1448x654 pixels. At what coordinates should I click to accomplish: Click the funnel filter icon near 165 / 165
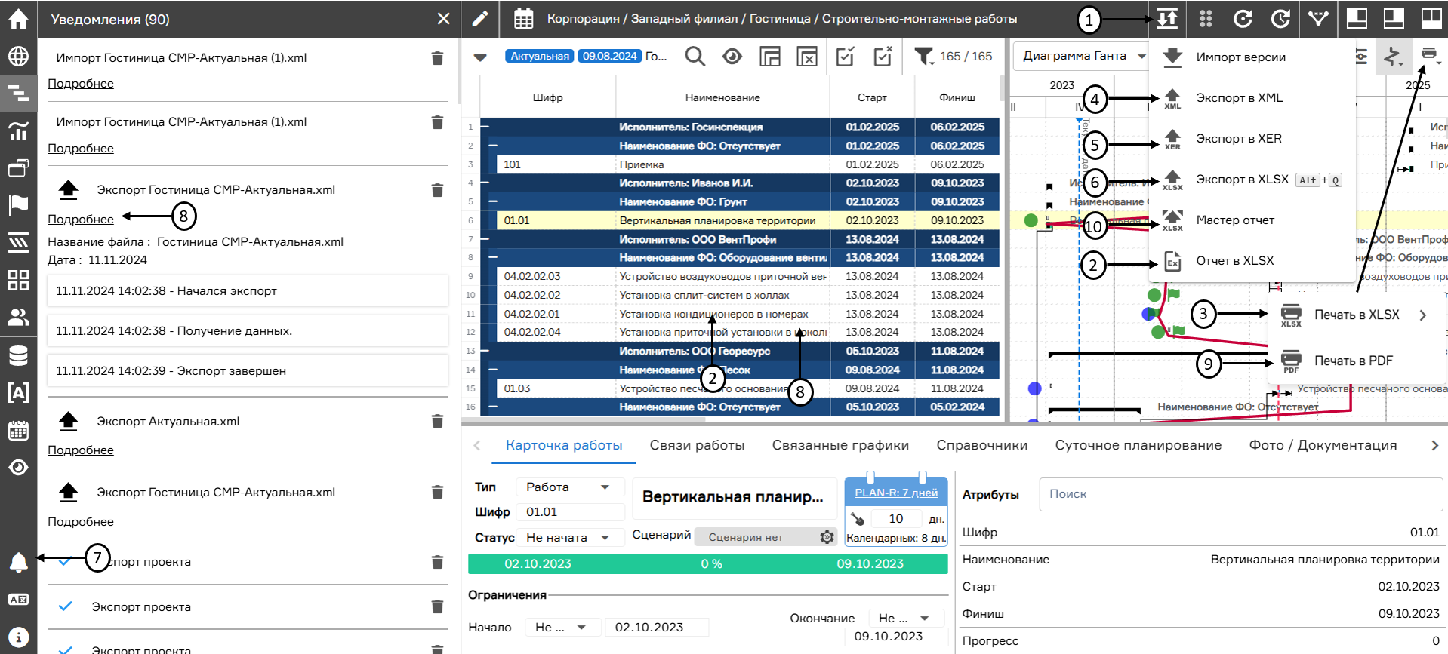924,57
